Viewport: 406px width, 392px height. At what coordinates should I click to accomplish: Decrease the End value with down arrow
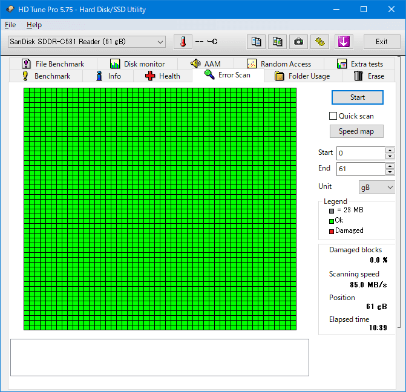point(390,172)
